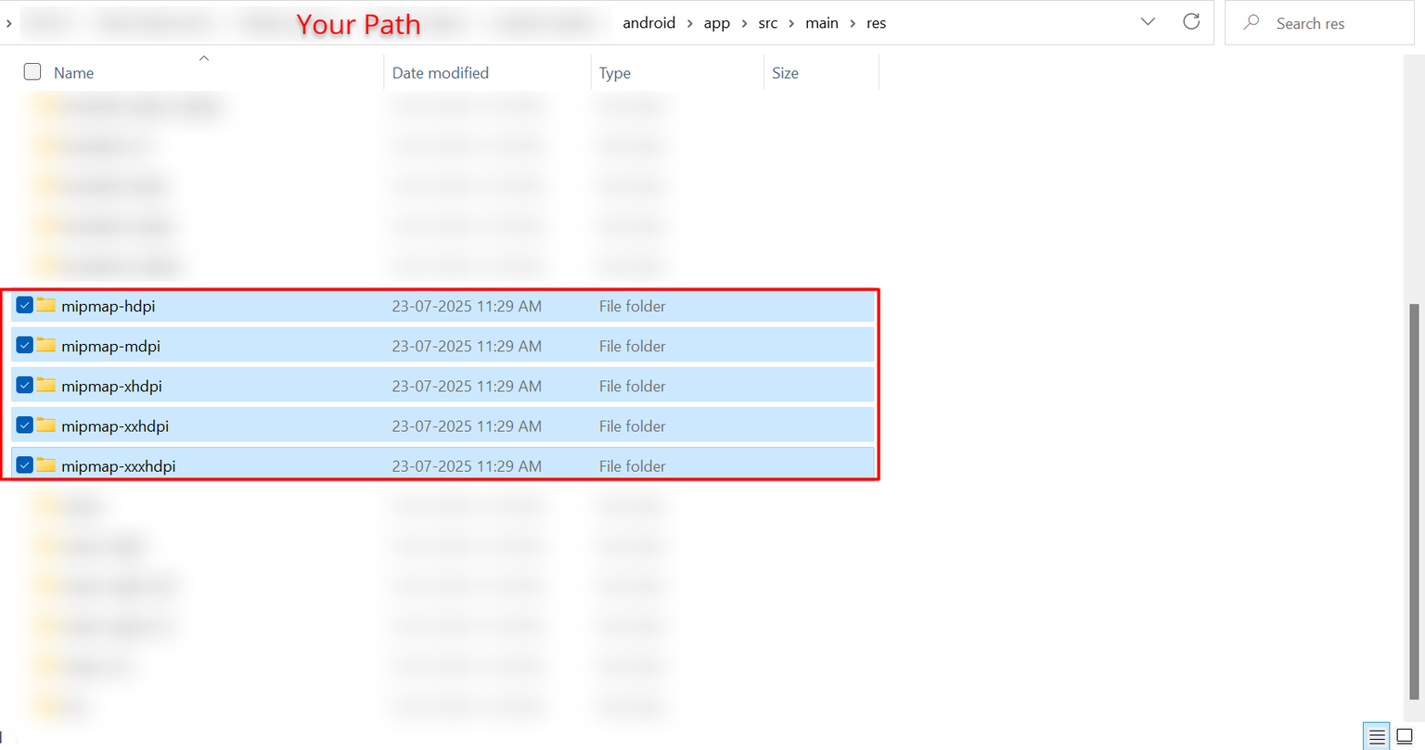Viewport: 1425px width, 750px height.
Task: Click the mipmap-hdpi folder icon
Action: coord(46,305)
